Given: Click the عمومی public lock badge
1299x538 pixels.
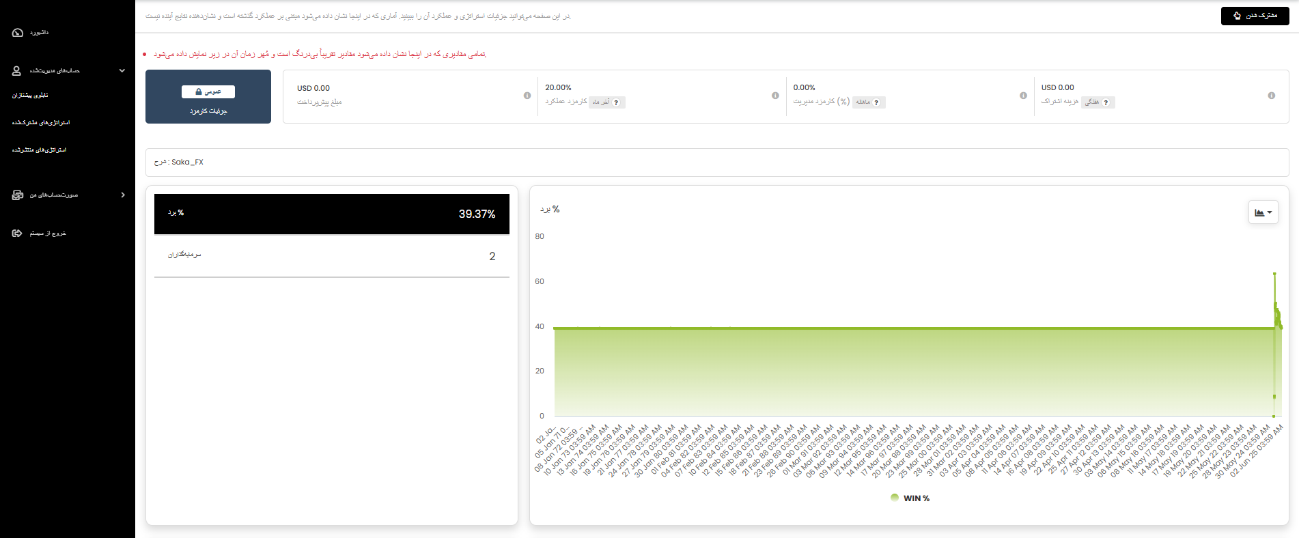Looking at the screenshot, I should [208, 91].
